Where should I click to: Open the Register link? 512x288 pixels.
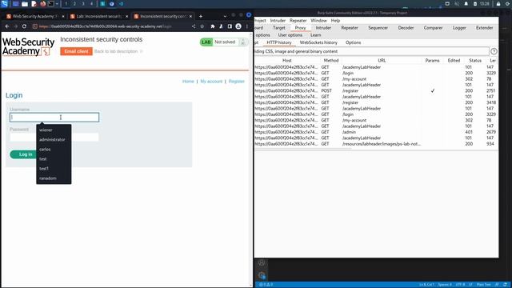click(237, 82)
